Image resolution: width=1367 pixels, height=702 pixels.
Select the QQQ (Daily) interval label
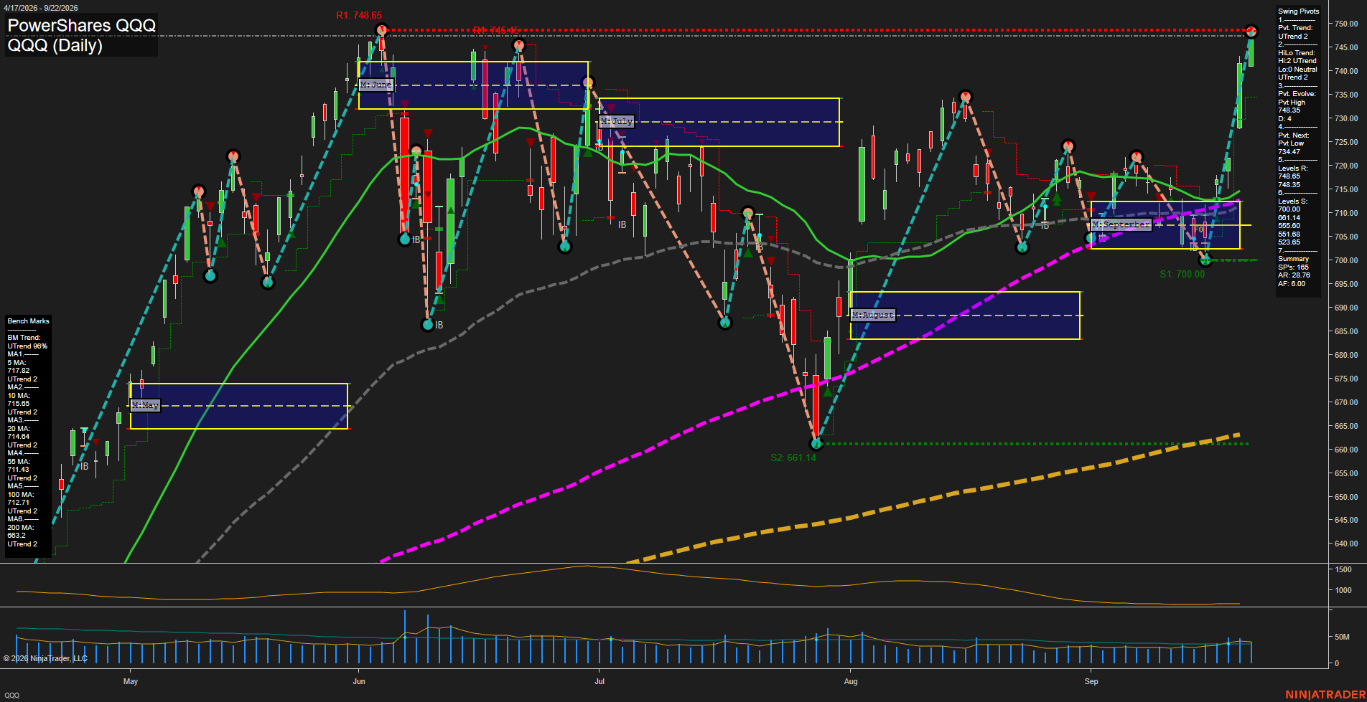pos(55,45)
